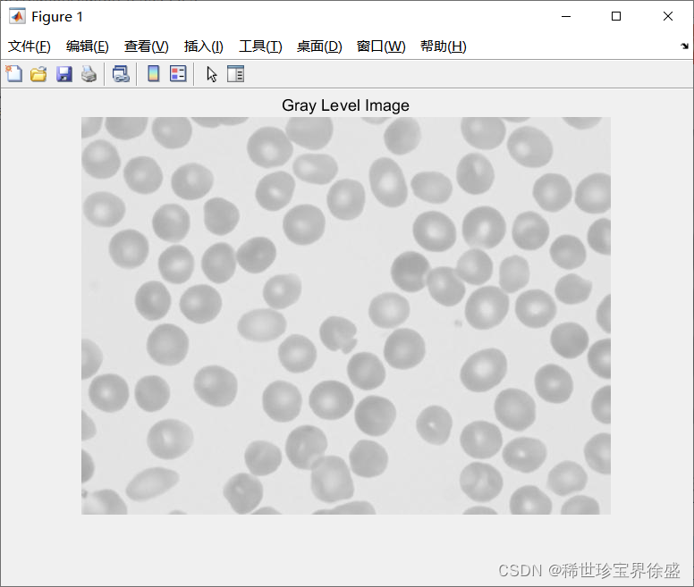
Task: Close the Figure 1 window
Action: click(668, 16)
